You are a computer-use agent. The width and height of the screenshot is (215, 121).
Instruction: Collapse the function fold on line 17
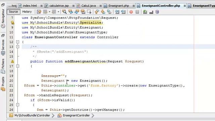[17, 66]
